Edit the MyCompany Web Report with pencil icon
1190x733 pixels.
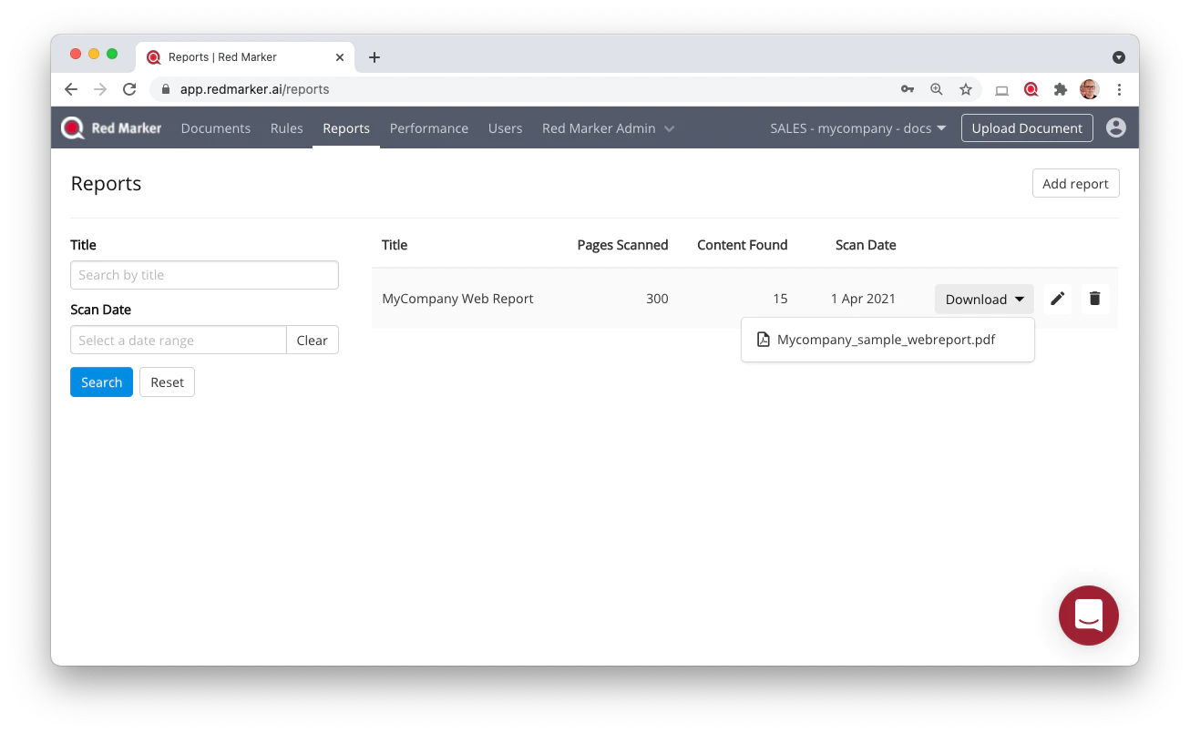[1057, 299]
